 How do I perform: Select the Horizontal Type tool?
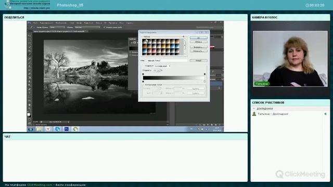[x=30, y=92]
